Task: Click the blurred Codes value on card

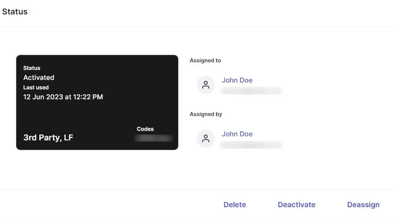Action: point(153,138)
